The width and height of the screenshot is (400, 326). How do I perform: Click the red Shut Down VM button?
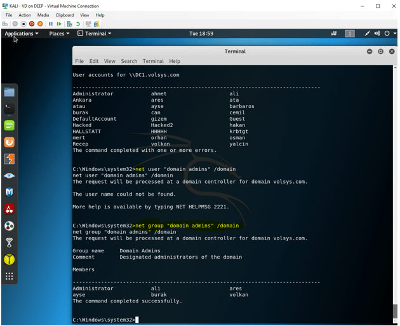pyautogui.click(x=32, y=24)
